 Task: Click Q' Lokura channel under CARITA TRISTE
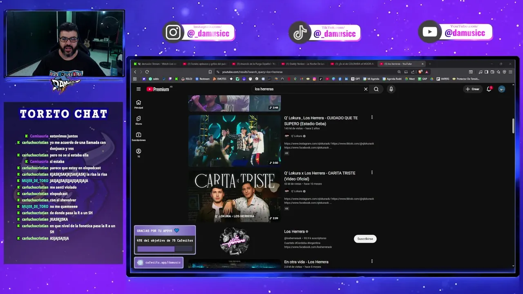coord(296,191)
